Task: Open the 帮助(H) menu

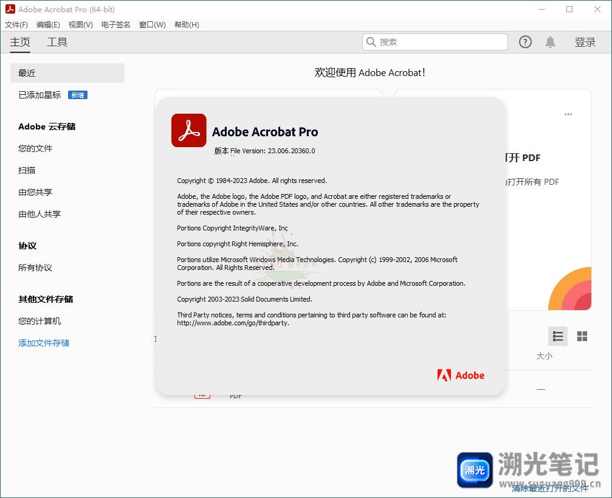Action: (x=187, y=25)
